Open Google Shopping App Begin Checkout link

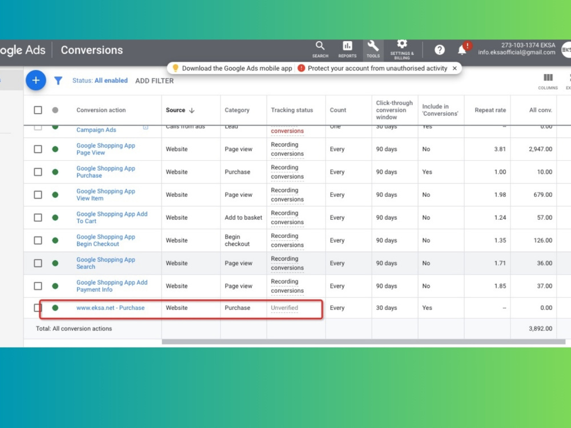click(x=106, y=240)
